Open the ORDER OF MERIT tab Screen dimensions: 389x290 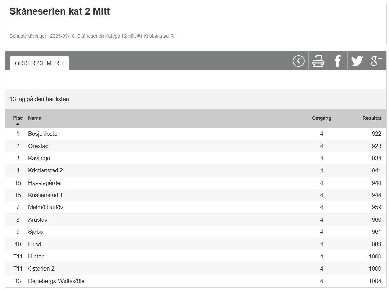pos(40,63)
